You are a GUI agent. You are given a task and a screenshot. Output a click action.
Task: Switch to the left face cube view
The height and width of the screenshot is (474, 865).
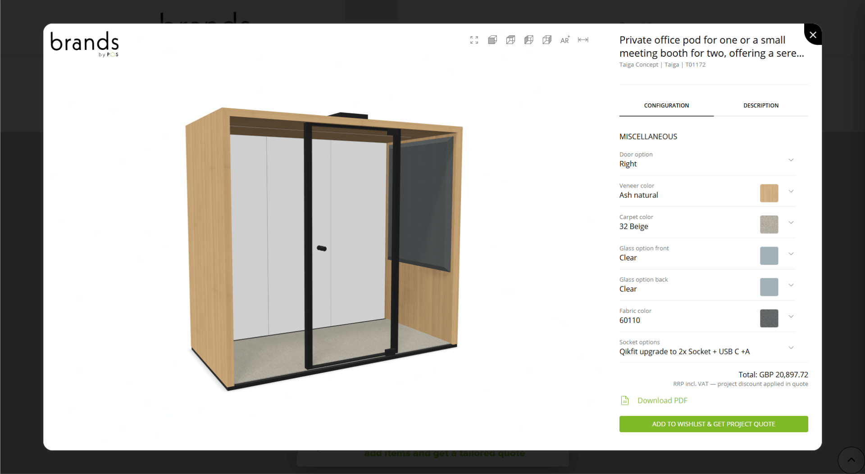[529, 40]
